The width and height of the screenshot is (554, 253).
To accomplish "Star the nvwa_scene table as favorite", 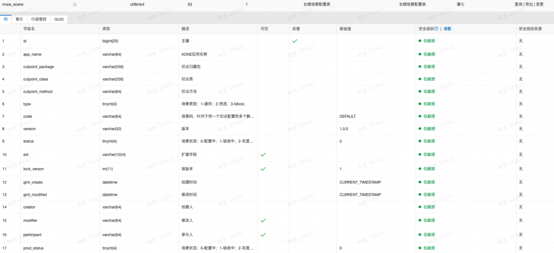I will pyautogui.click(x=74, y=5).
